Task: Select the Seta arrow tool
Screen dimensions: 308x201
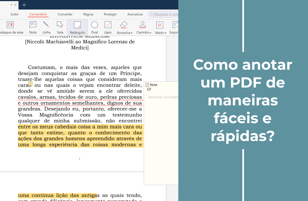Action: coord(60,28)
